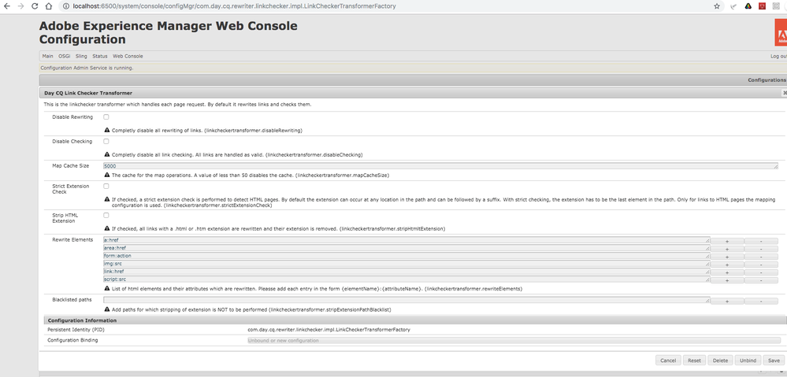787x377 pixels.
Task: Click the Save button
Action: click(x=773, y=360)
